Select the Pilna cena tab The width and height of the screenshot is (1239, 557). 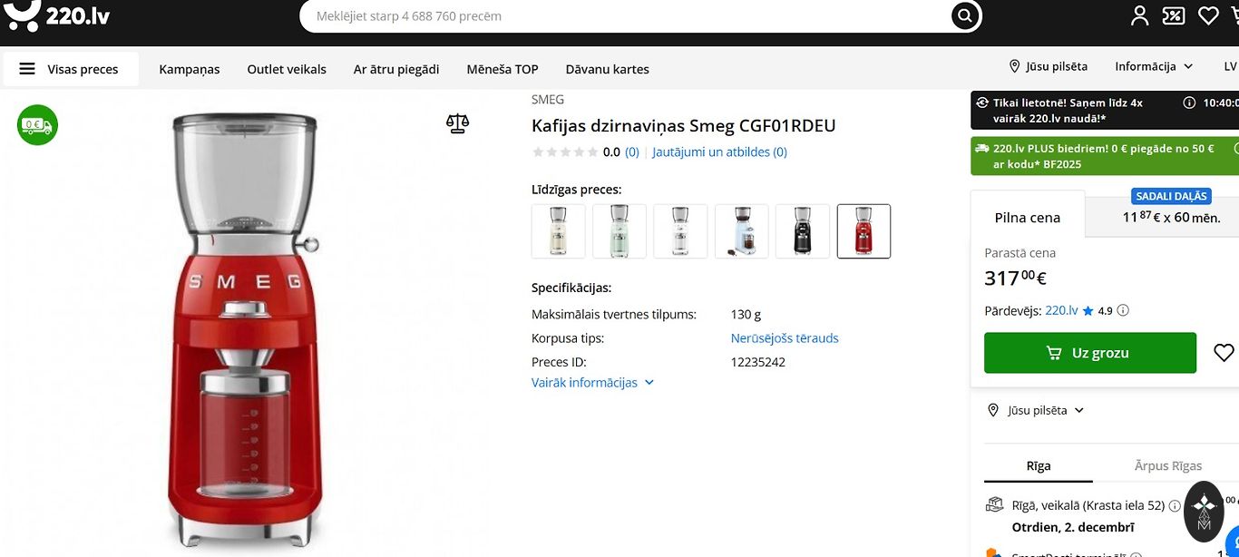[x=1027, y=217]
